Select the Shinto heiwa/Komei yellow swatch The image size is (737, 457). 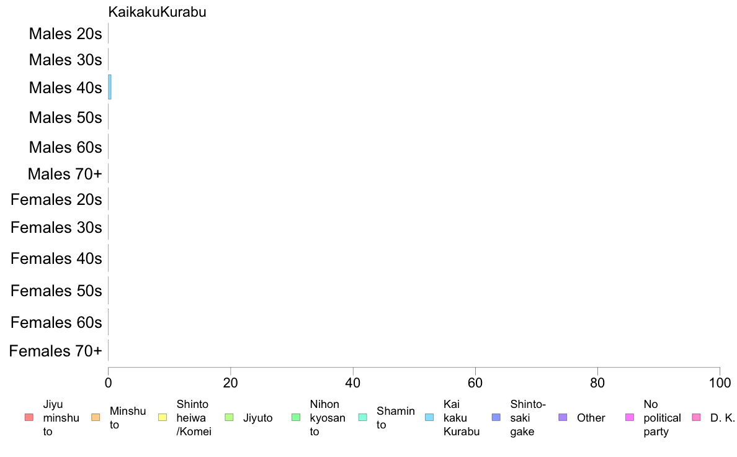(x=163, y=417)
